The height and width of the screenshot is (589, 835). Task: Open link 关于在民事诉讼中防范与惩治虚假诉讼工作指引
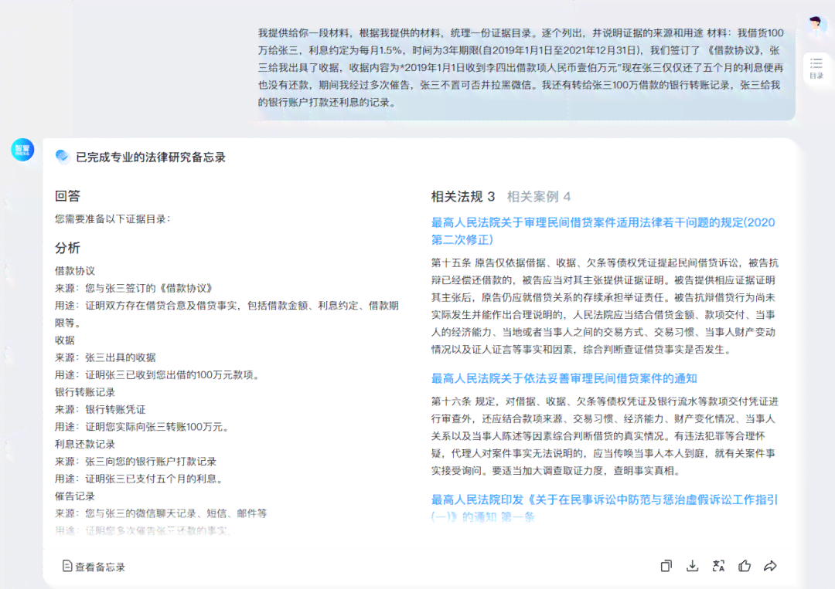click(605, 508)
